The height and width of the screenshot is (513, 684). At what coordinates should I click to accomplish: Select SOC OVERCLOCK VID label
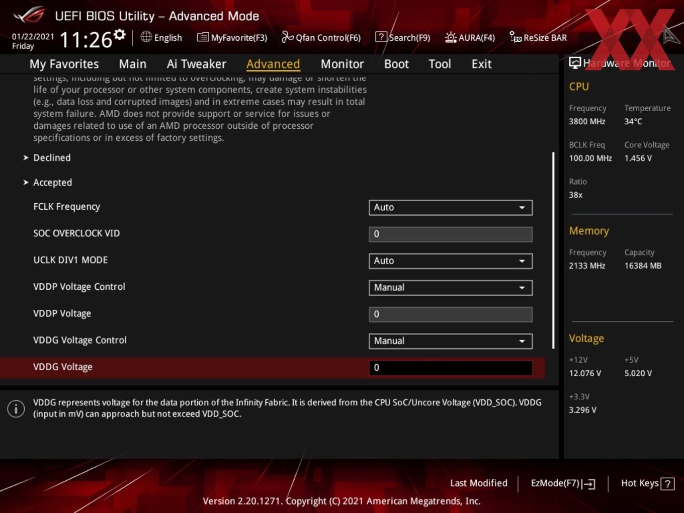click(x=76, y=233)
